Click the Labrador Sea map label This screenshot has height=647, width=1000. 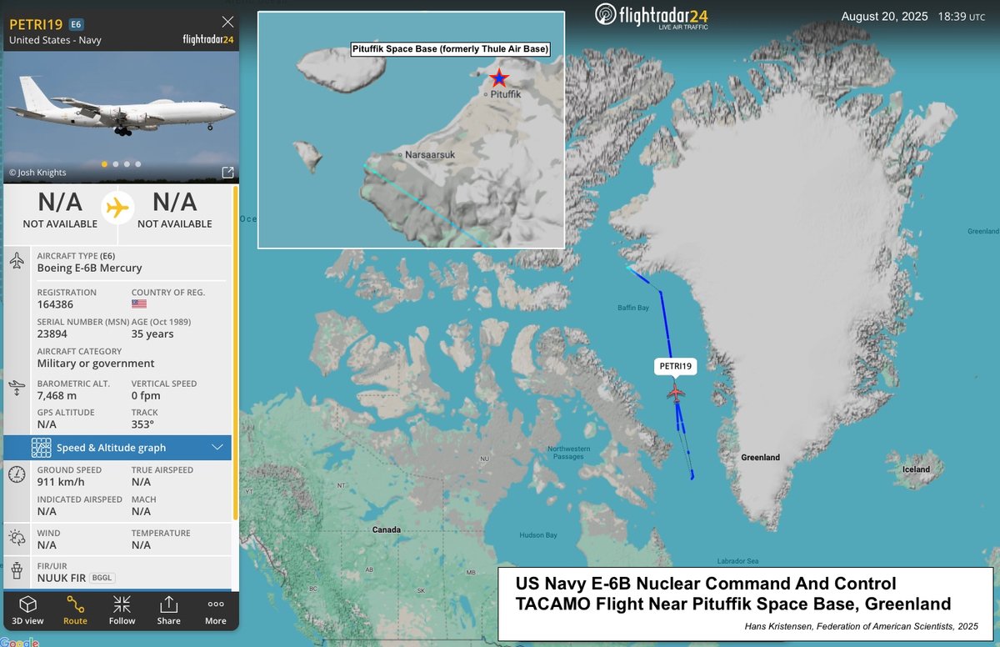pos(738,560)
